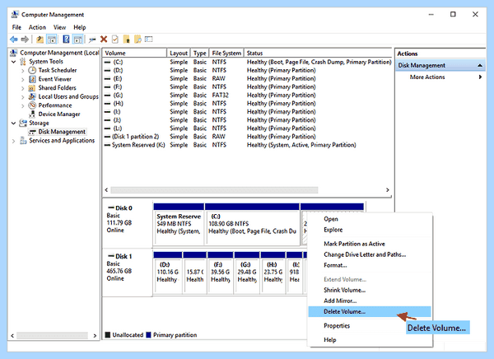Click the Forward arrow toolbar icon
Image resolution: width=494 pixels, height=359 pixels.
[x=25, y=40]
